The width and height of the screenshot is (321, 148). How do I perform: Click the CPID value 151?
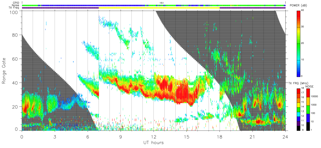point(162,3)
